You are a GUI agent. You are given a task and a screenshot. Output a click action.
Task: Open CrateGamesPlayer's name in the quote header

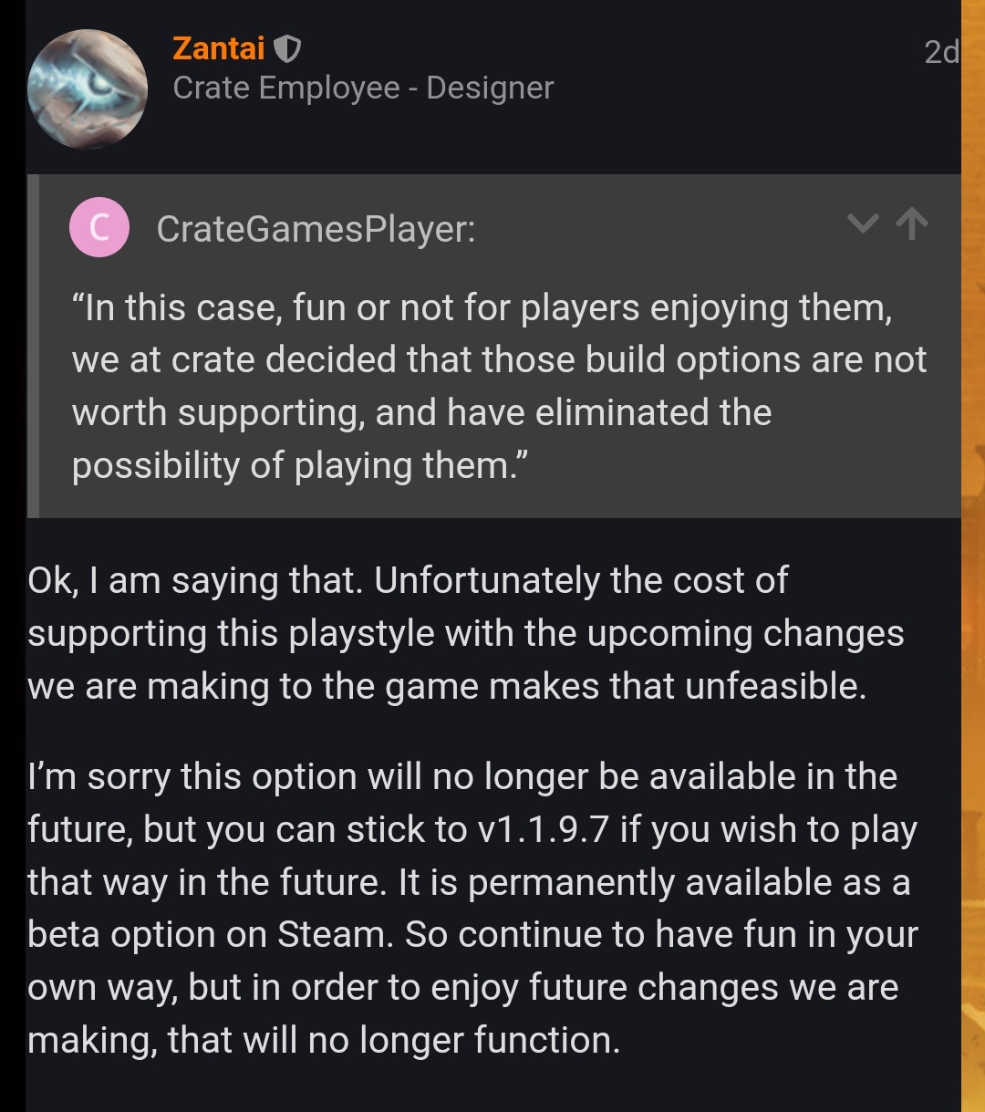[x=316, y=229]
